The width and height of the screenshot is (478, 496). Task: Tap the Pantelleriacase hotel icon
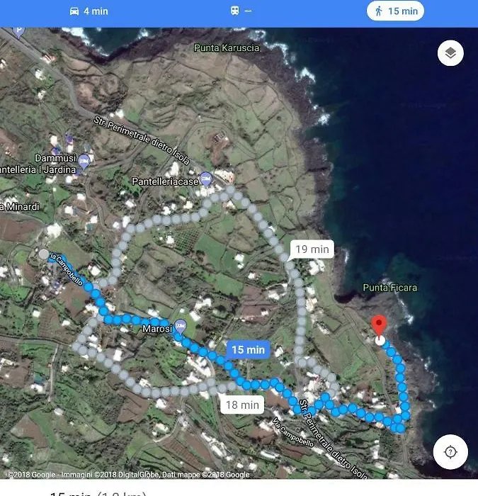[x=206, y=179]
